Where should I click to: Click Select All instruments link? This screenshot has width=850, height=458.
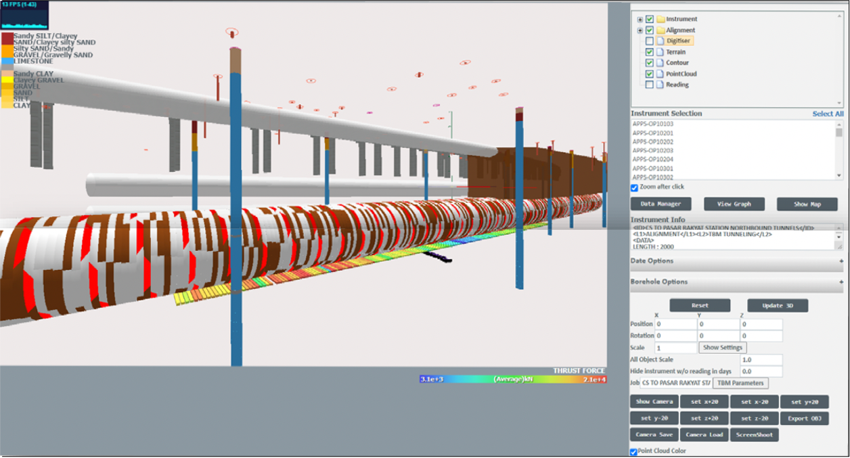pyautogui.click(x=828, y=114)
